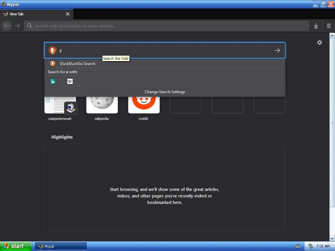Click the reddit site label

point(143,119)
